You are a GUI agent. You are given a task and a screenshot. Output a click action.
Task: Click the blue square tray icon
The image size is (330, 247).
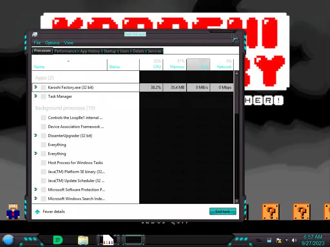(x=269, y=240)
